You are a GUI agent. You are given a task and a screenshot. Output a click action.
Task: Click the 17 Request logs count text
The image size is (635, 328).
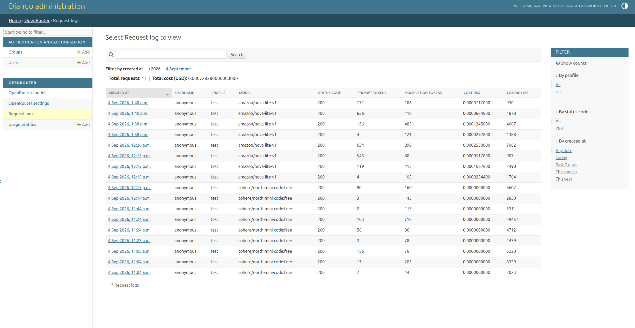[x=124, y=285]
